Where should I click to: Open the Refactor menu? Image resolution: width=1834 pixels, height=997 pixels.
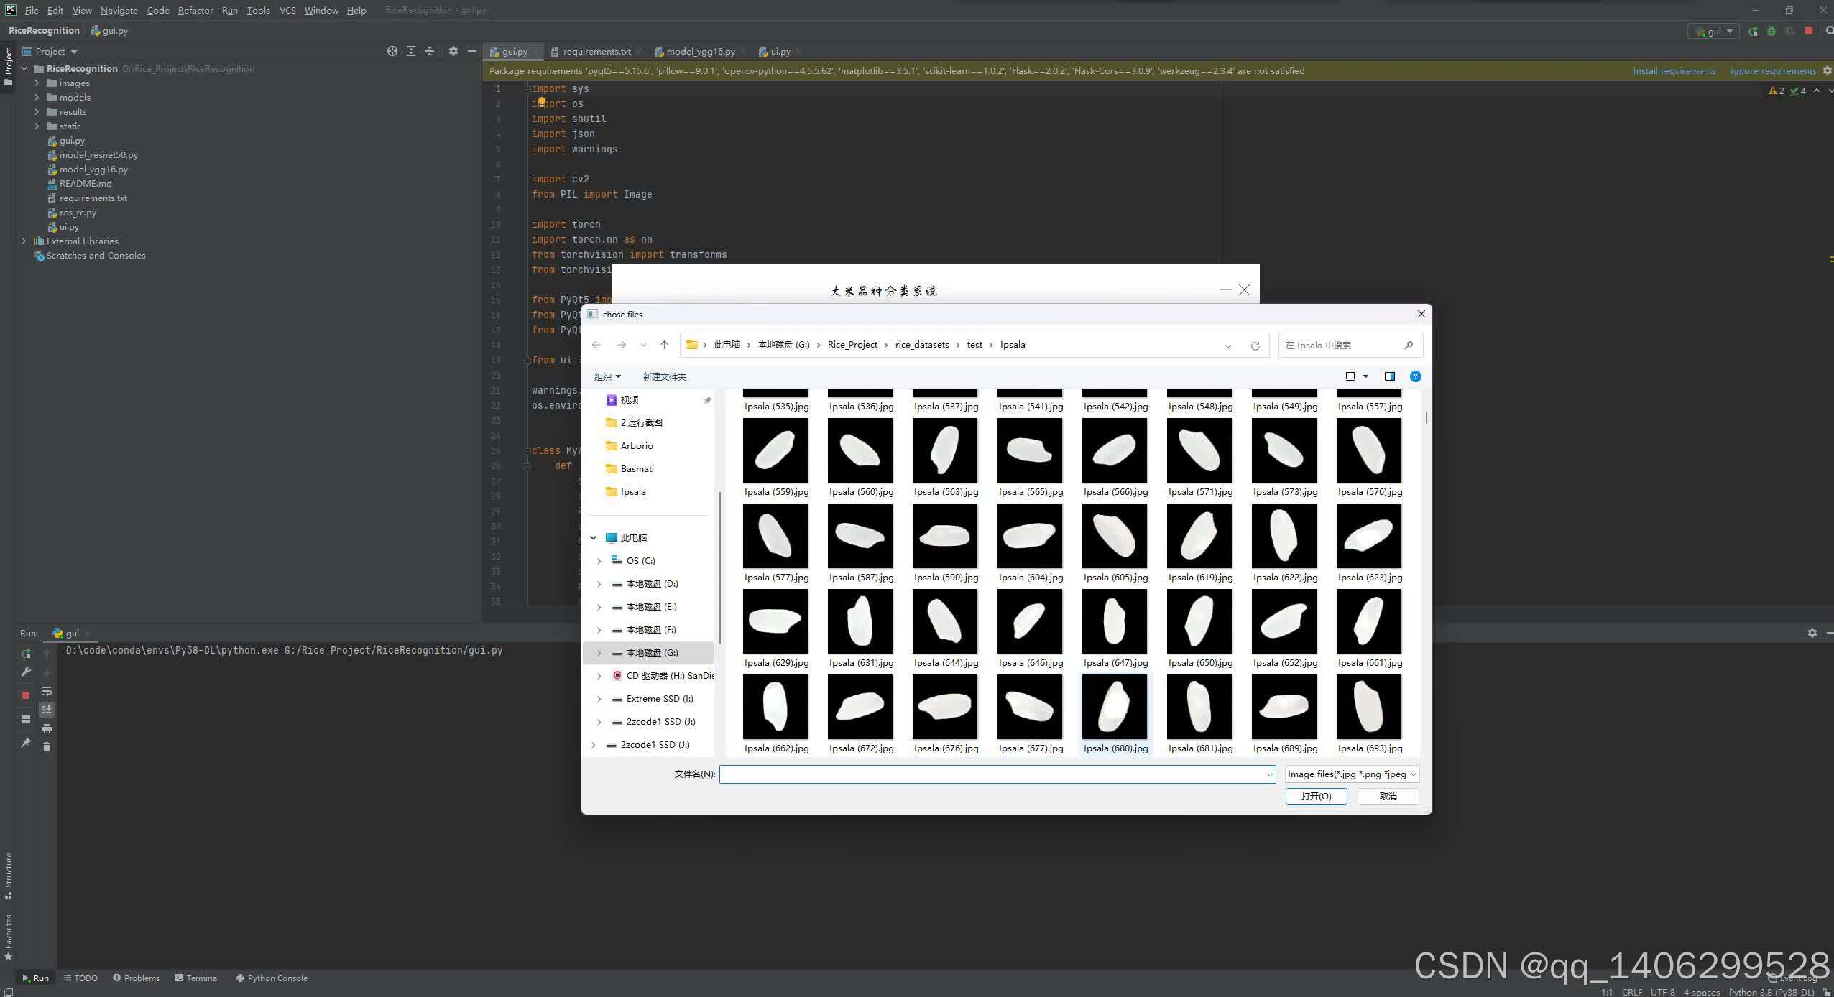coord(195,11)
